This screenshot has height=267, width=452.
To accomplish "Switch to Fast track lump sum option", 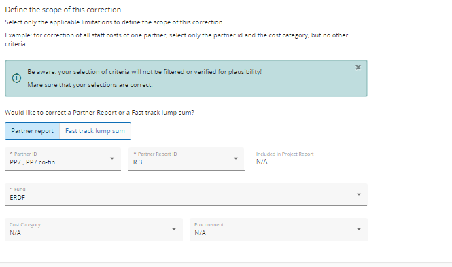I will 95,131.
